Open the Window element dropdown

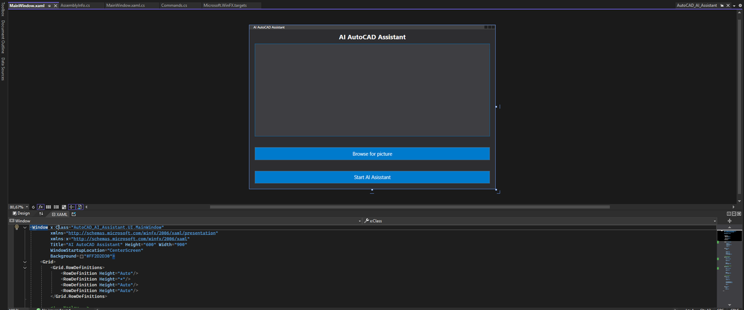[358, 221]
